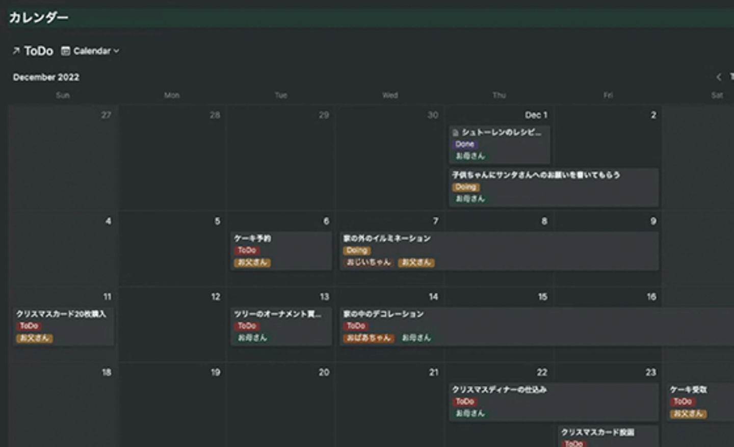Click the Done status tag on シュトーレンのレシピ
Image resolution: width=734 pixels, height=447 pixels.
click(464, 144)
